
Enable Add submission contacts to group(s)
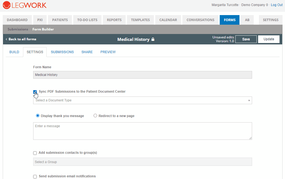click(x=35, y=153)
